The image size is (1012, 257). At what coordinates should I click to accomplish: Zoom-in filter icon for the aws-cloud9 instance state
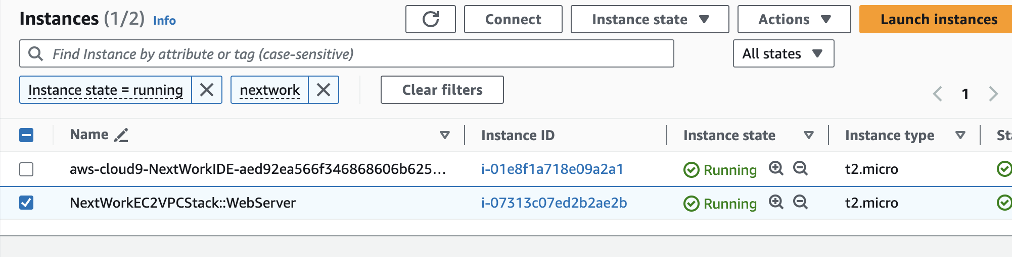[x=776, y=168]
